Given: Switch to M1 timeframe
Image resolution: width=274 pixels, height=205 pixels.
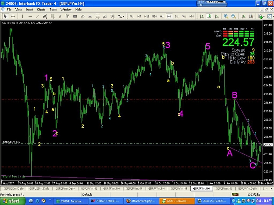Looking at the screenshot, I should click(x=132, y=16).
